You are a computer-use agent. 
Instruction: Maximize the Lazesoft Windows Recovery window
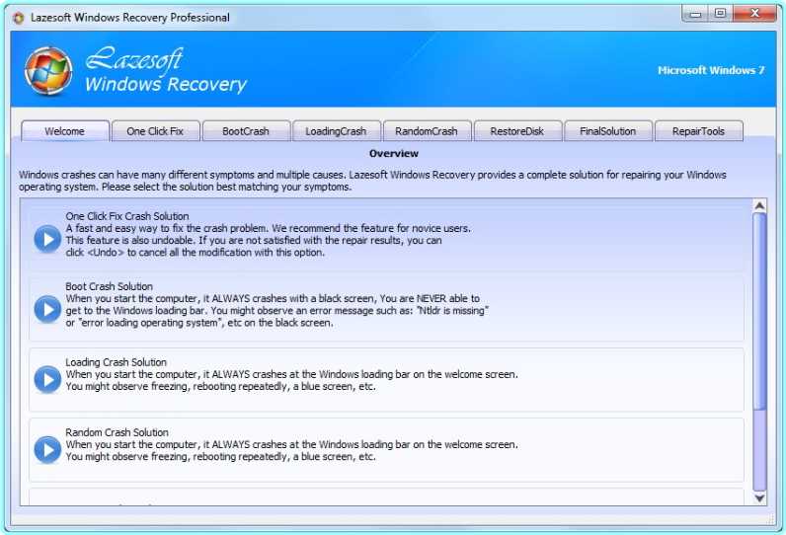[720, 14]
